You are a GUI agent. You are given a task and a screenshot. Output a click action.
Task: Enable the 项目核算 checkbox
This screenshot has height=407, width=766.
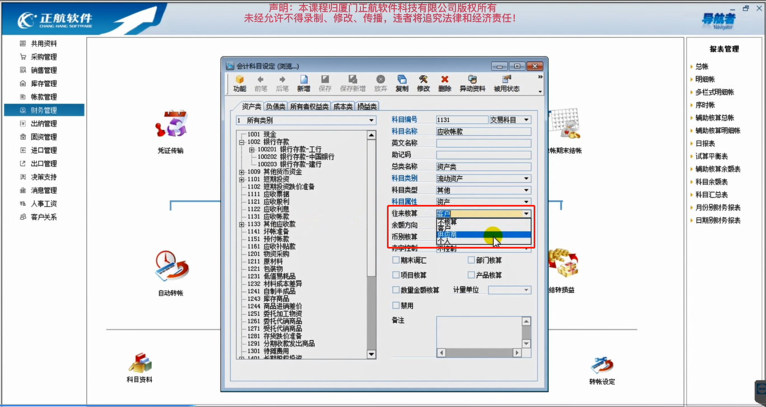396,275
